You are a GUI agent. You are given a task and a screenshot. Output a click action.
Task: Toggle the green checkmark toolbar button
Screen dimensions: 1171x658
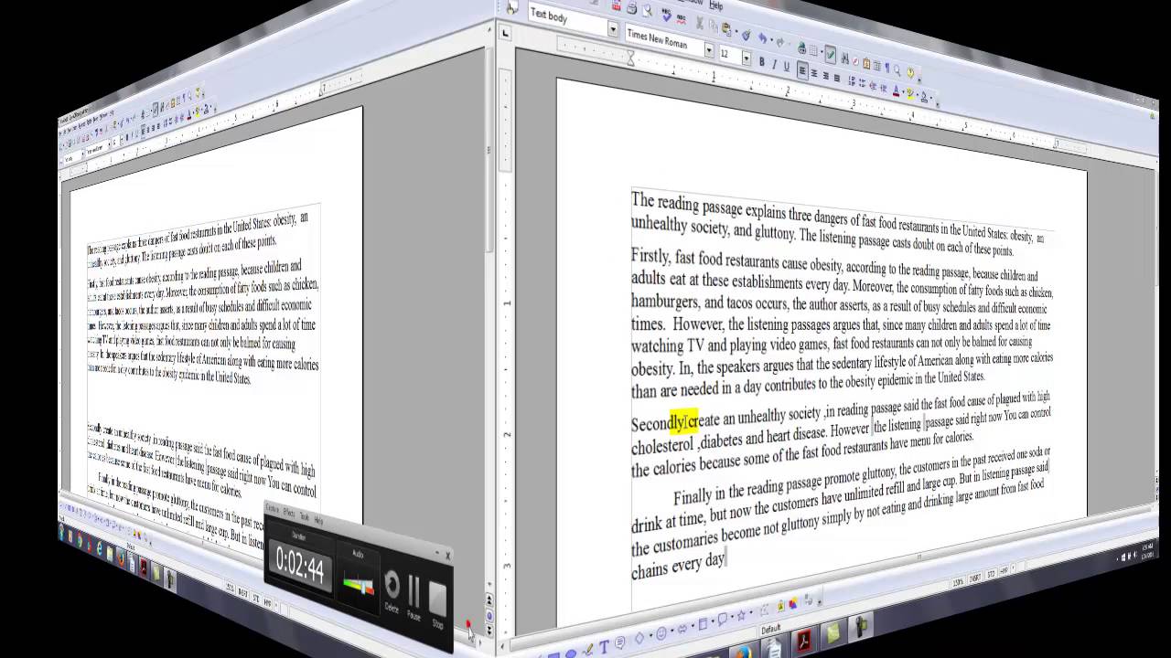pyautogui.click(x=831, y=53)
